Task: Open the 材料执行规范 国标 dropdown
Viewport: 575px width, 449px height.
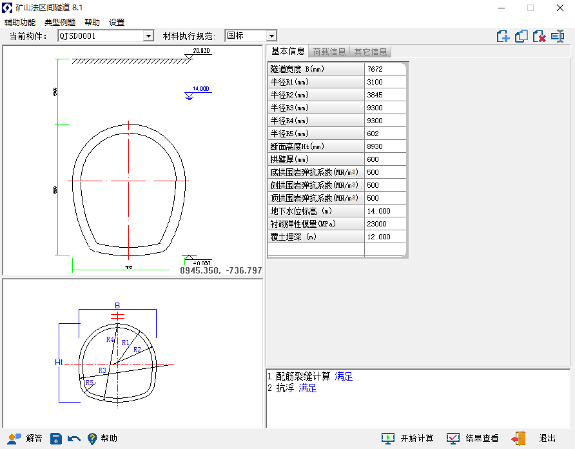Action: pos(271,36)
